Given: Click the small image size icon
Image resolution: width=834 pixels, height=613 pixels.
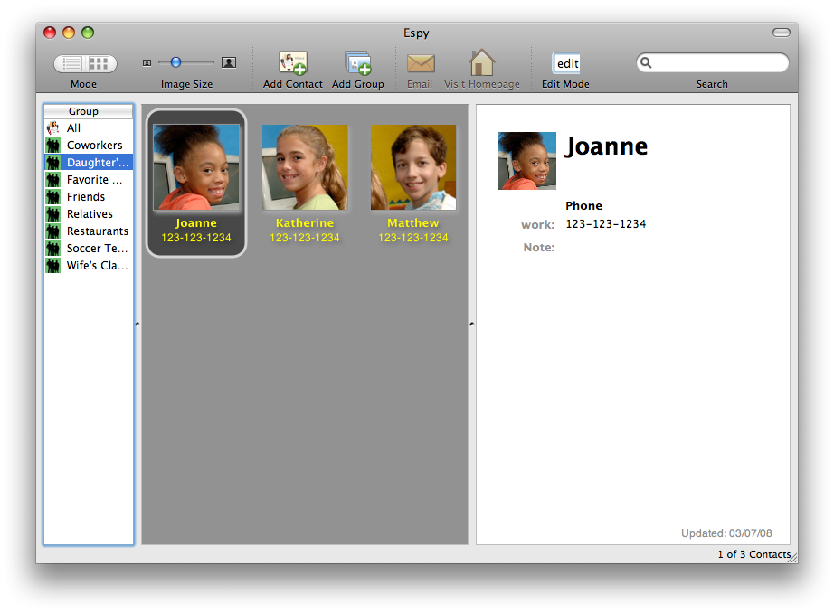Looking at the screenshot, I should tap(147, 62).
